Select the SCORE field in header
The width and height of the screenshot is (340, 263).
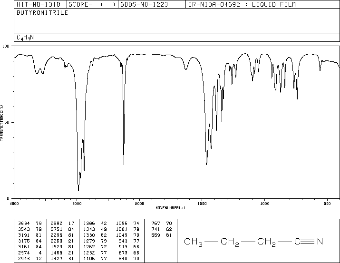[x=92, y=4]
